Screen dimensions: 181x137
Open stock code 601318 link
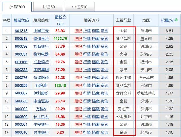[21, 31]
